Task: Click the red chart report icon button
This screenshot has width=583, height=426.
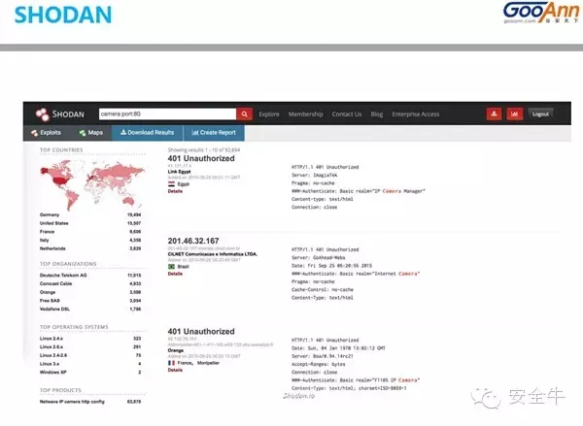Action: pyautogui.click(x=515, y=114)
